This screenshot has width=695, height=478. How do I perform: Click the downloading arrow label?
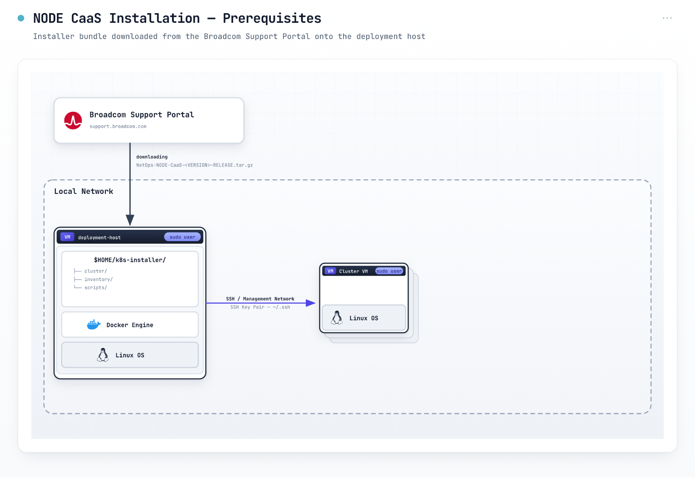pyautogui.click(x=152, y=157)
